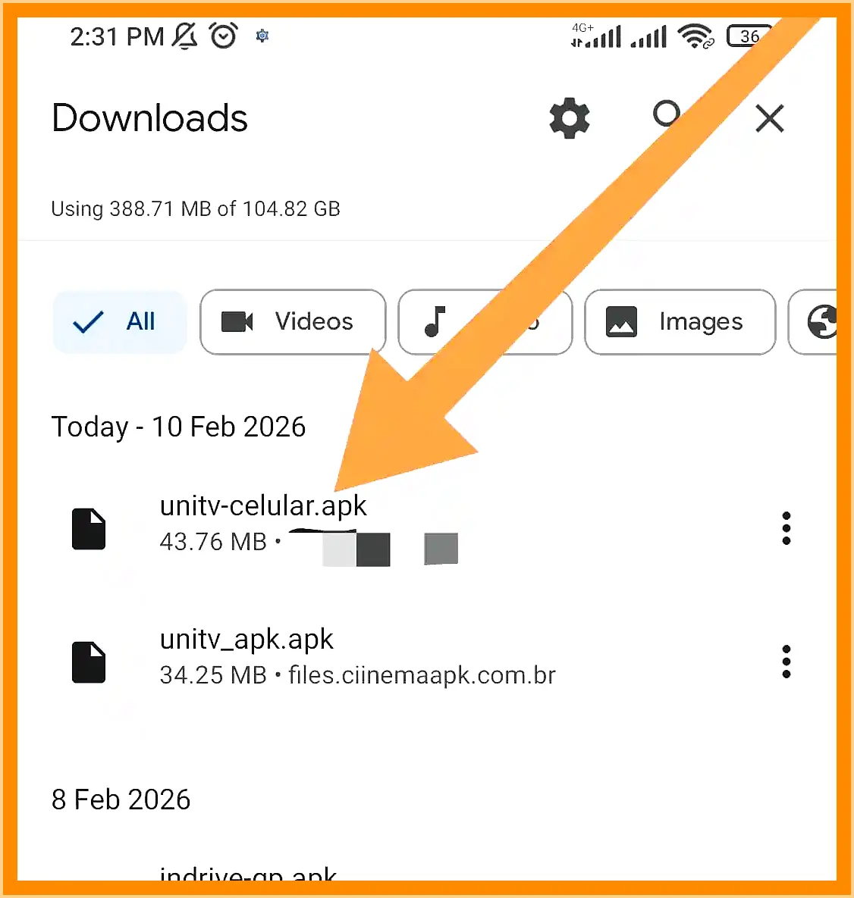Tap file icon beside unitv_apk.apk
The height and width of the screenshot is (898, 854).
coord(89,662)
